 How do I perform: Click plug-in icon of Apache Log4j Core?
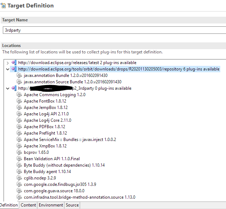pyautogui.click(x=19, y=120)
